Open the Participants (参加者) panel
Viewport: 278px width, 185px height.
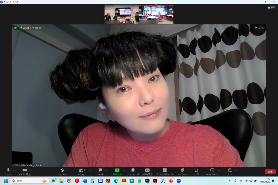coord(81,170)
